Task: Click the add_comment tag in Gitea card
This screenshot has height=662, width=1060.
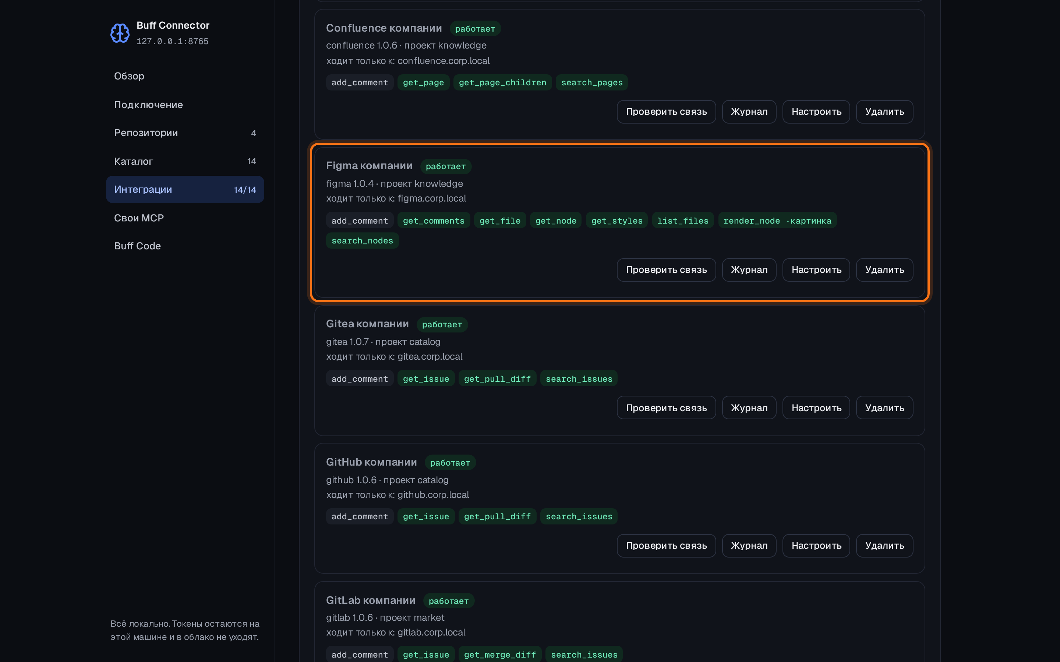Action: coord(360,379)
